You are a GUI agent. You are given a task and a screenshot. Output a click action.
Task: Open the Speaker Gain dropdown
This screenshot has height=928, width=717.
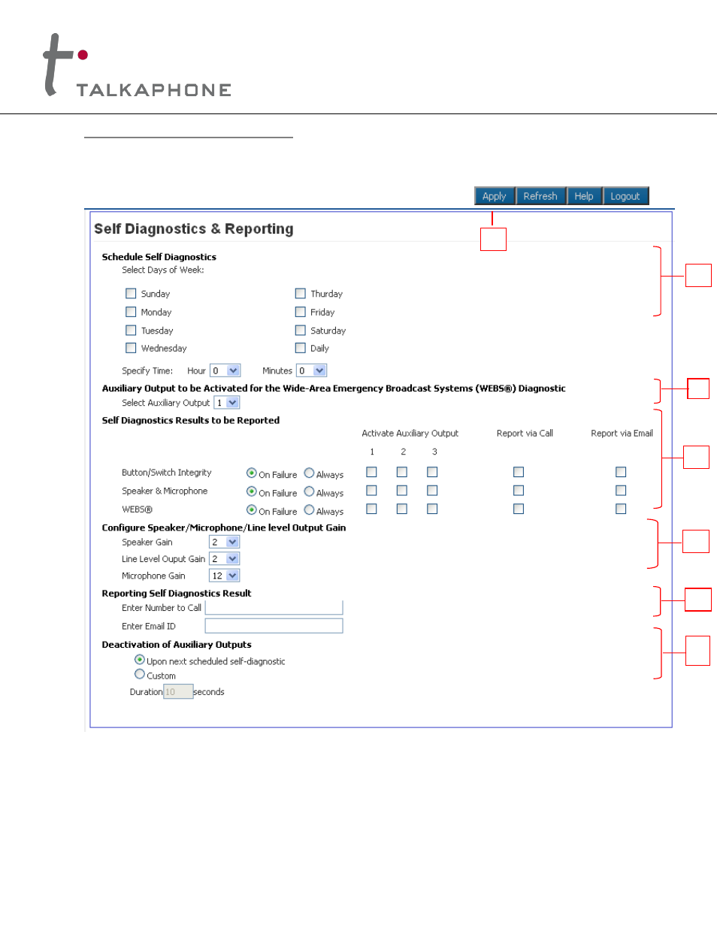(x=224, y=542)
